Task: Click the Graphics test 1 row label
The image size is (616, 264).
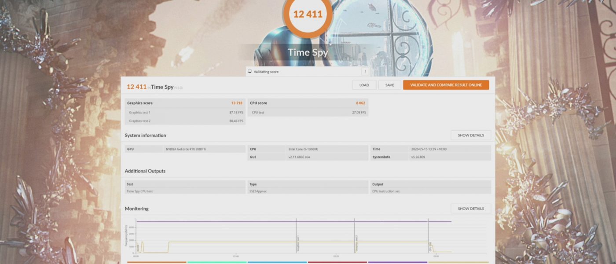Action: (139, 113)
